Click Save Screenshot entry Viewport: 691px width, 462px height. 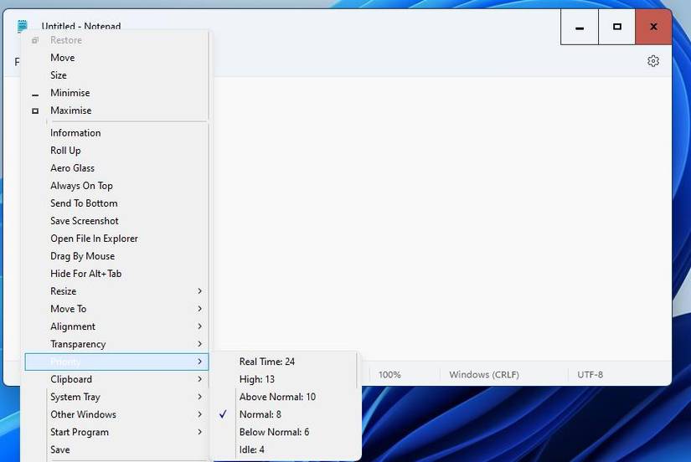[x=116, y=221]
